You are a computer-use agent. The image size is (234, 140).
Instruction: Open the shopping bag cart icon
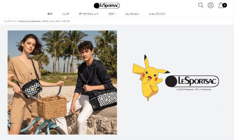(x=221, y=5)
